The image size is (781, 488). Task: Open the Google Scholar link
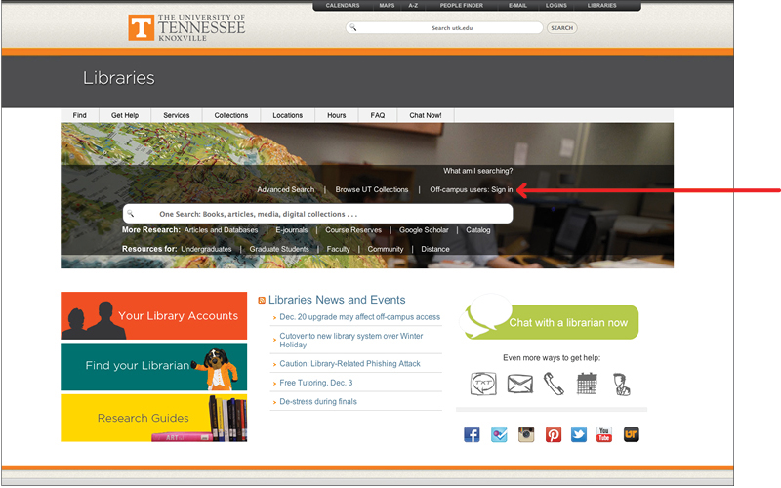tap(424, 230)
